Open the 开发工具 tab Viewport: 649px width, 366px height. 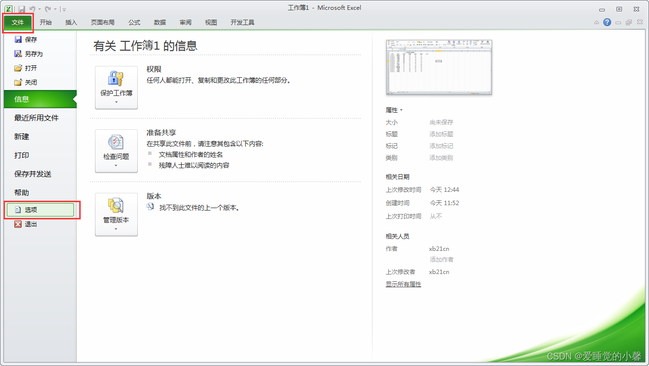point(243,23)
